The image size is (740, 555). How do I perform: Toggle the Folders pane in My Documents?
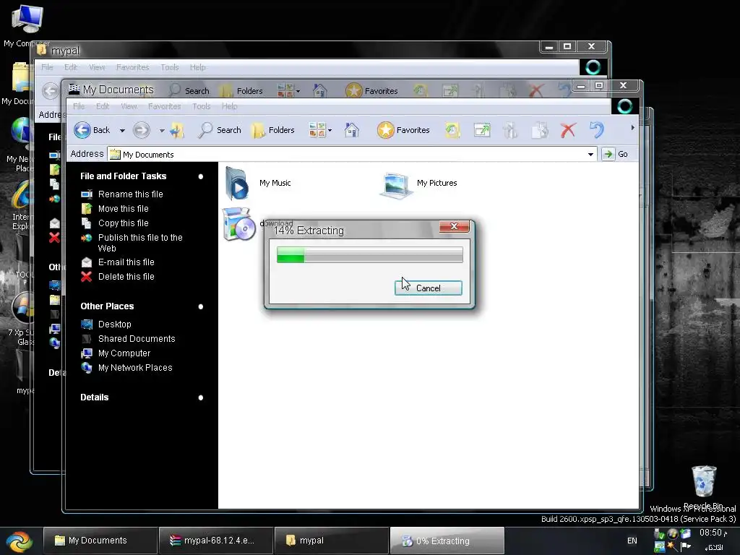tap(272, 130)
